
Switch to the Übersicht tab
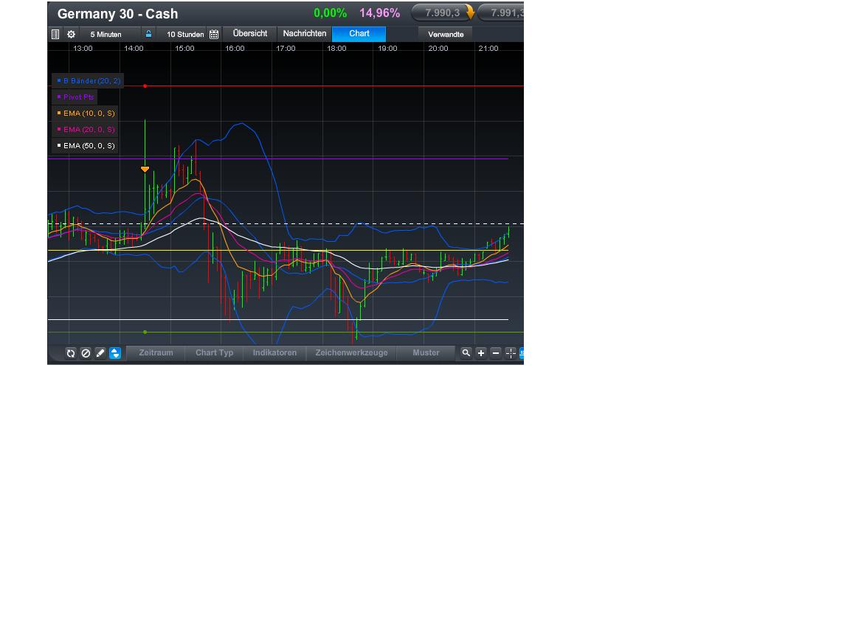(251, 33)
